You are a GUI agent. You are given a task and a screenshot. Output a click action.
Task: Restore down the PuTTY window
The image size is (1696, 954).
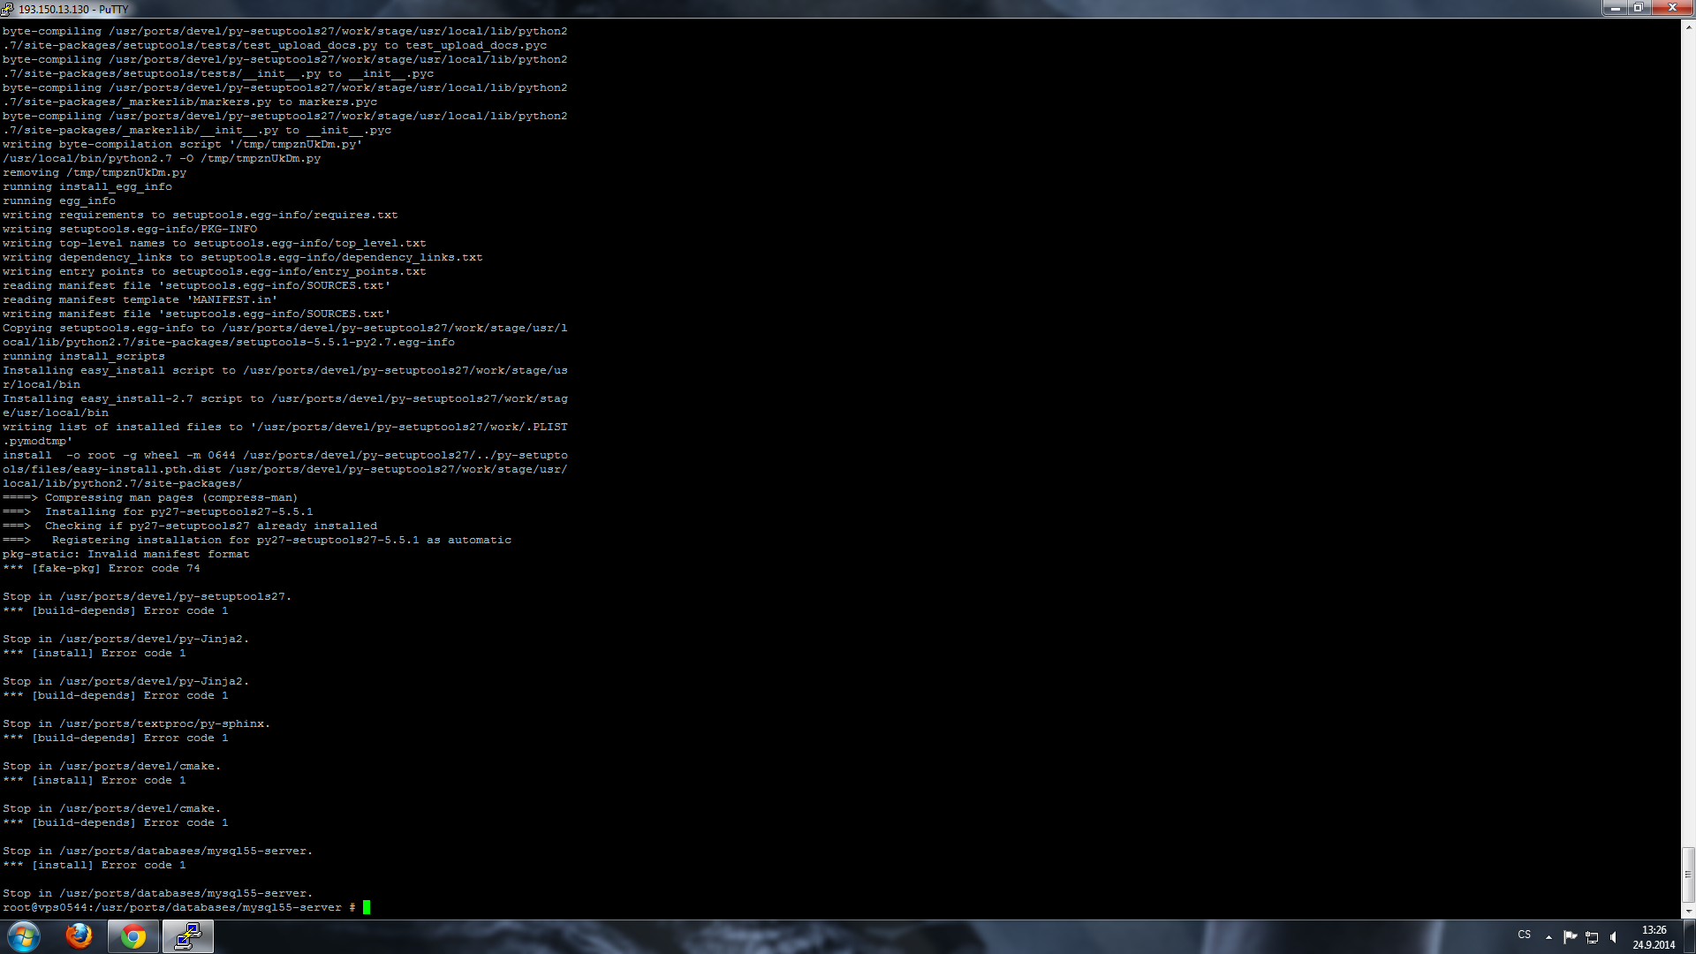(1638, 8)
